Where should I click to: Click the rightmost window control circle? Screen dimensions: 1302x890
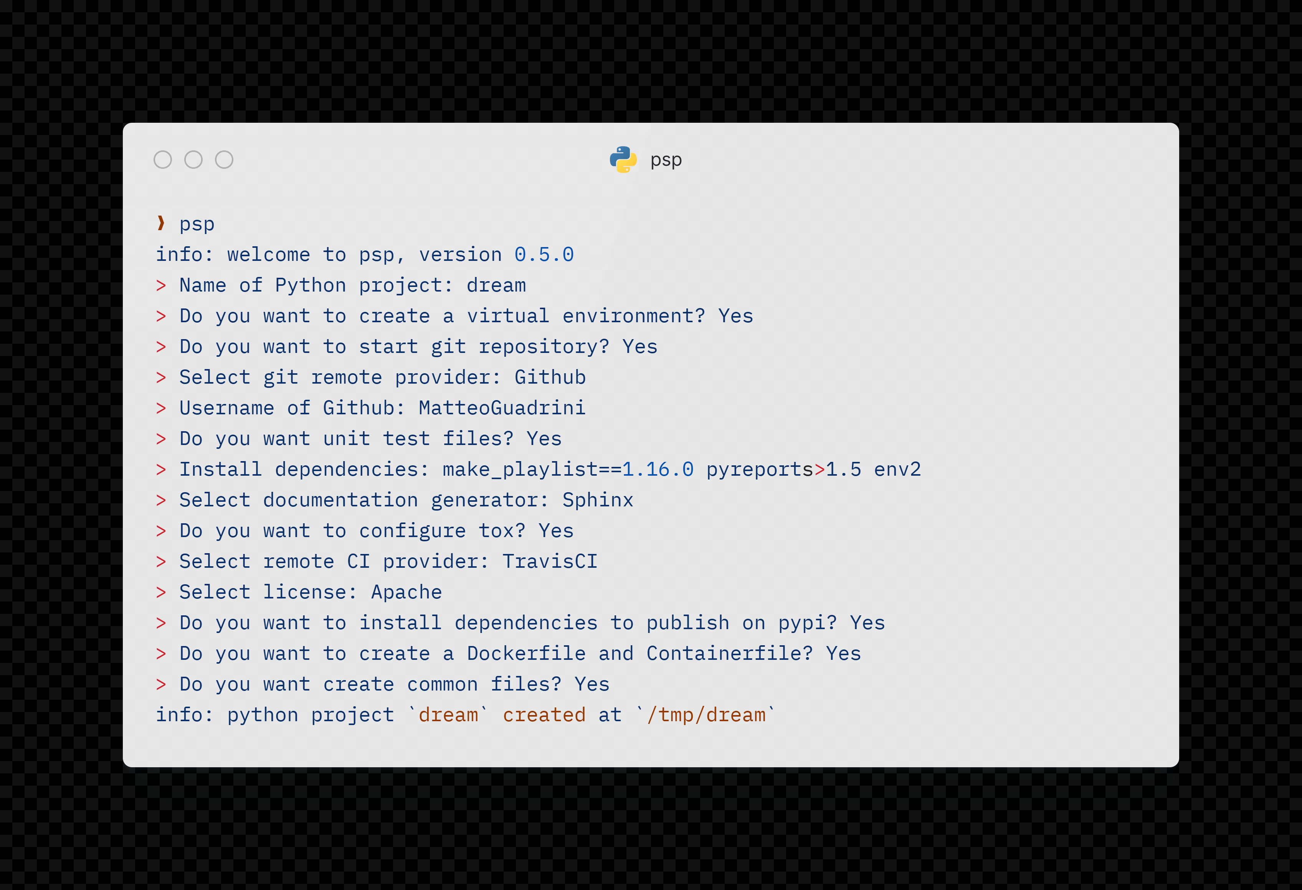[x=224, y=160]
